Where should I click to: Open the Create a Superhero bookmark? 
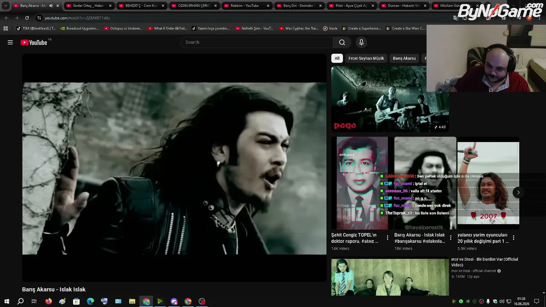pyautogui.click(x=362, y=29)
